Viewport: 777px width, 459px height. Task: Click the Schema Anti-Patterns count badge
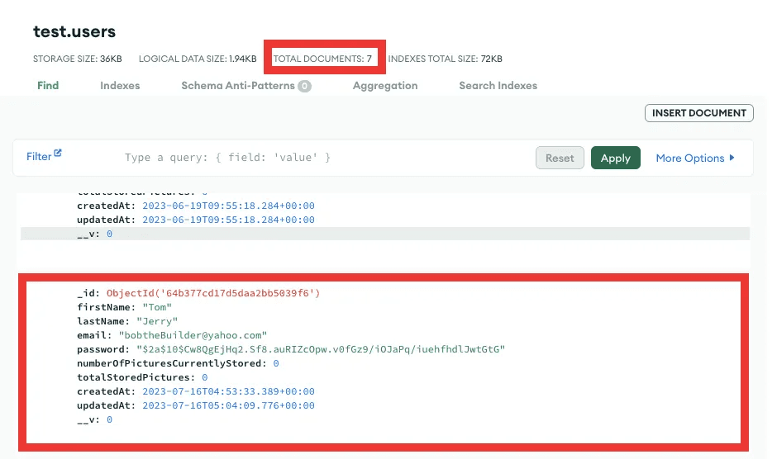(304, 86)
